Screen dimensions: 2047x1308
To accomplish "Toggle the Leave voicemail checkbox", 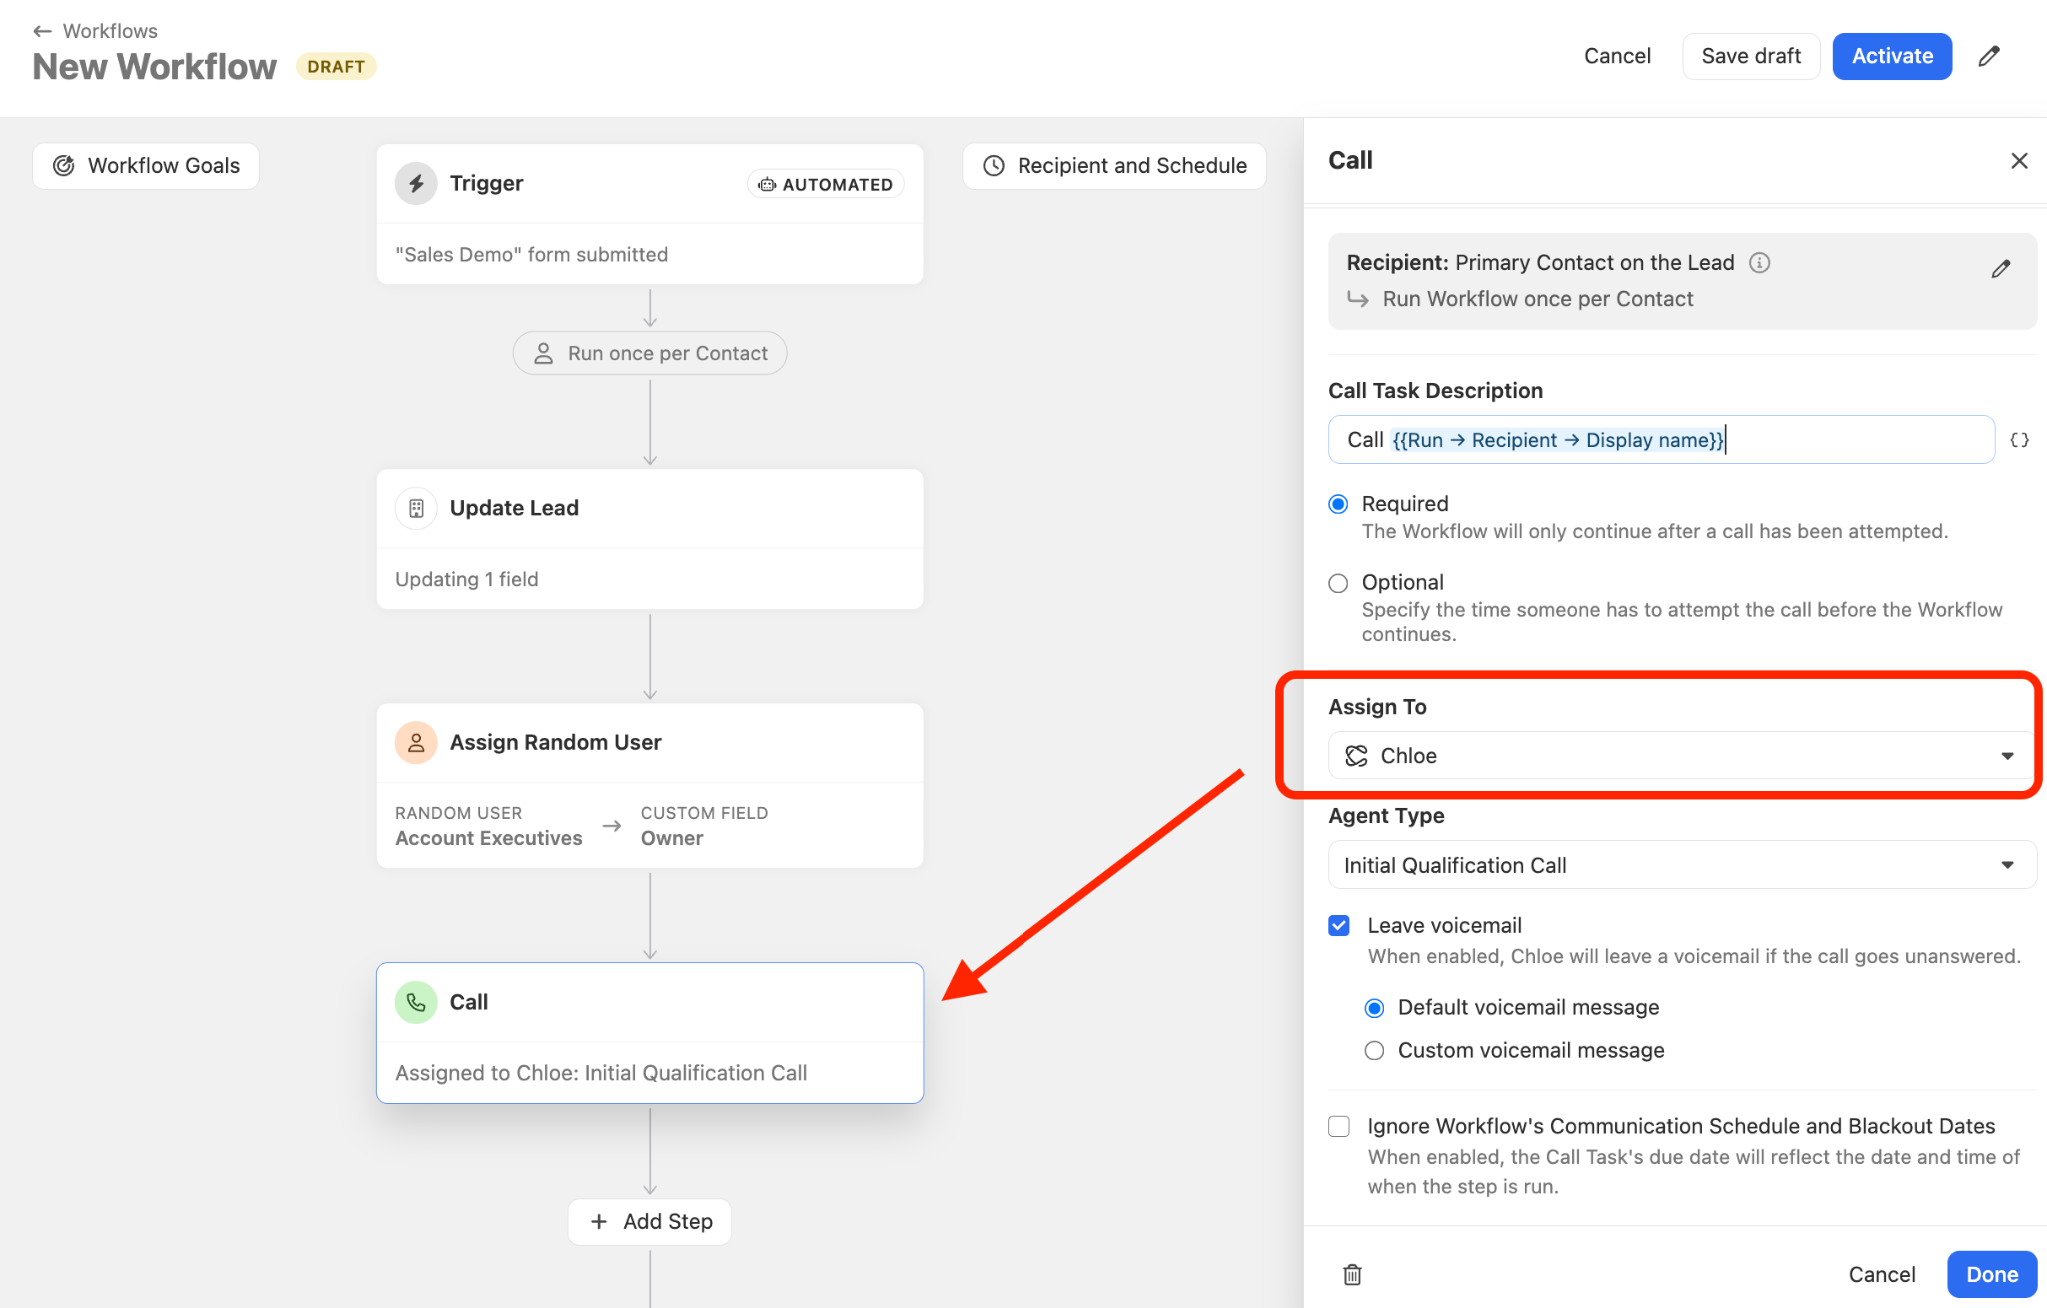I will click(1339, 926).
